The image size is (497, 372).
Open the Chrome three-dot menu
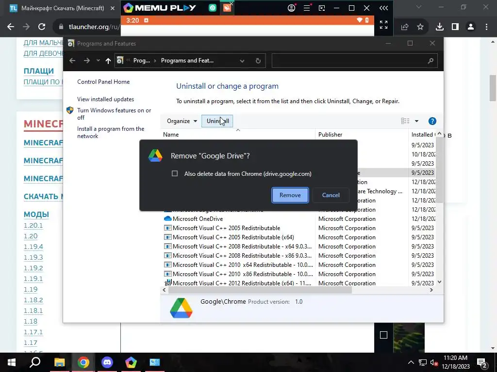486,27
